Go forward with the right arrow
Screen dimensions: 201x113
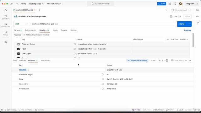(x=17, y=4)
